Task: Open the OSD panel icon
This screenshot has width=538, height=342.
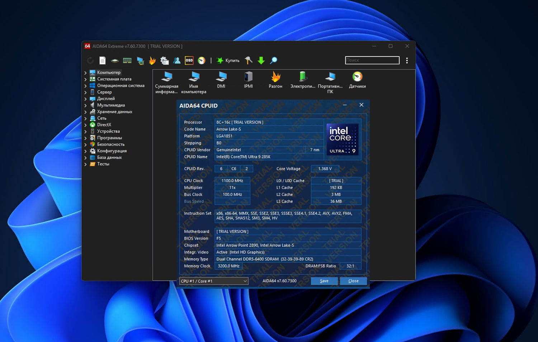Action: click(x=189, y=61)
